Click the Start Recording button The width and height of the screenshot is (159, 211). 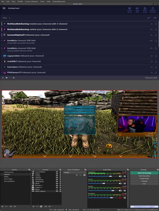click(x=144, y=176)
